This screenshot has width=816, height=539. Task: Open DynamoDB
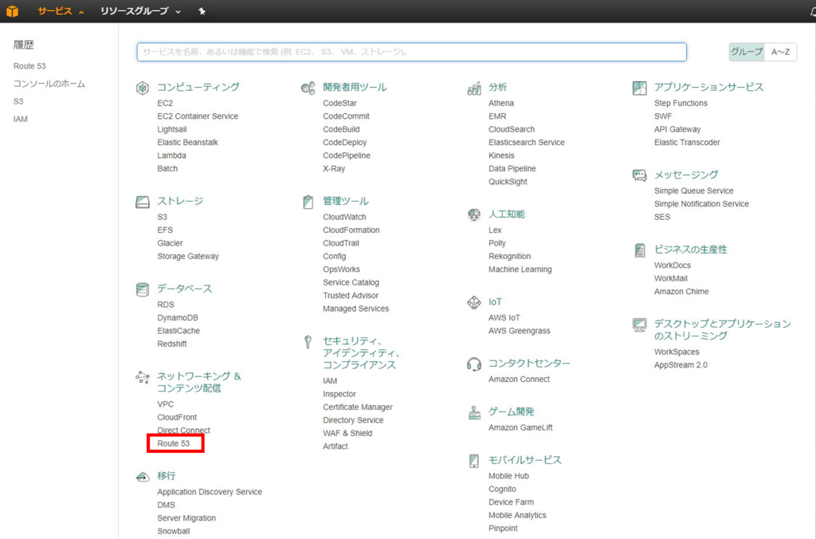coord(178,317)
